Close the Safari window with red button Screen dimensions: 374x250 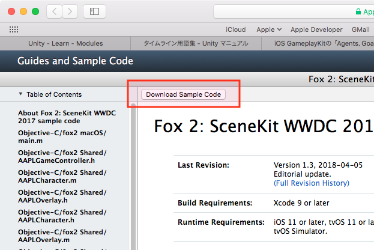click(x=11, y=11)
